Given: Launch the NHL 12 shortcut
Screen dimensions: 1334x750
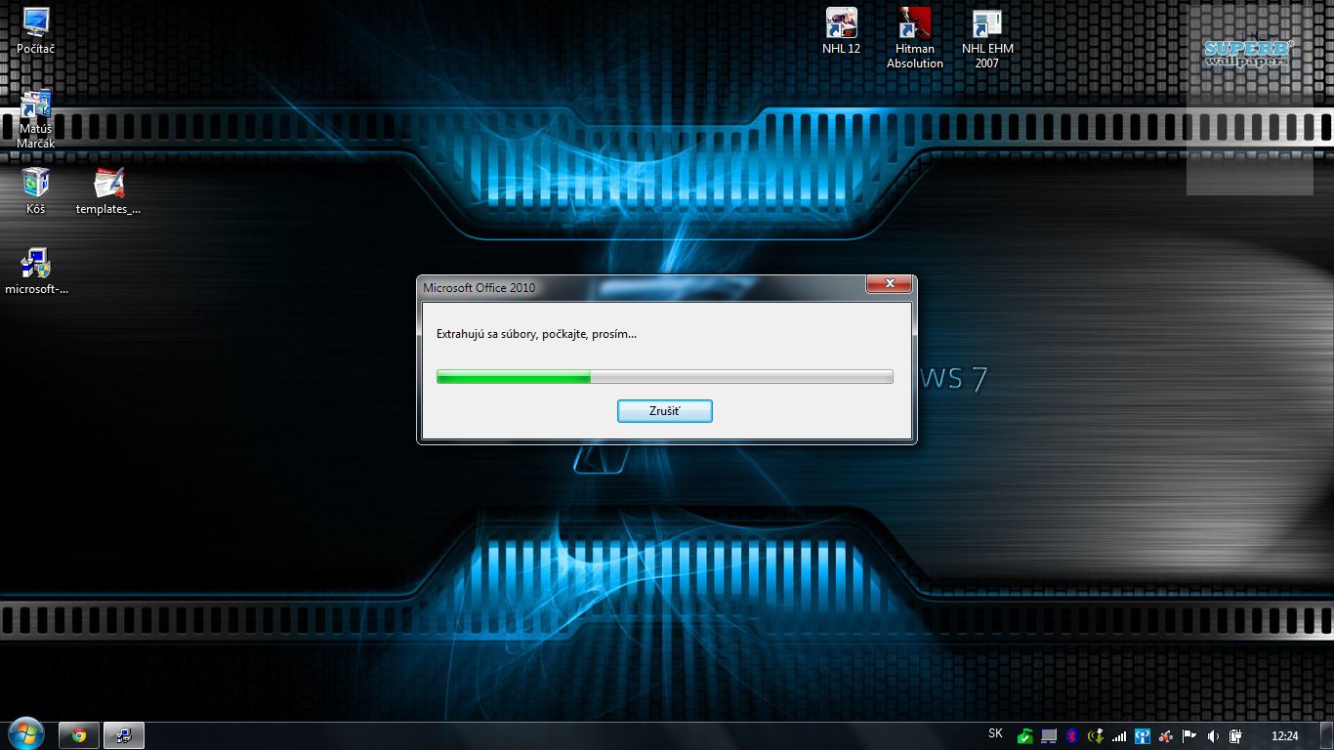Looking at the screenshot, I should 842,30.
